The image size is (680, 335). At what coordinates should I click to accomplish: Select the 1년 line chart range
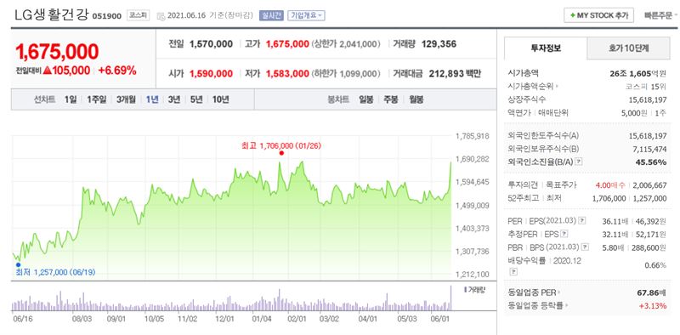pos(152,99)
